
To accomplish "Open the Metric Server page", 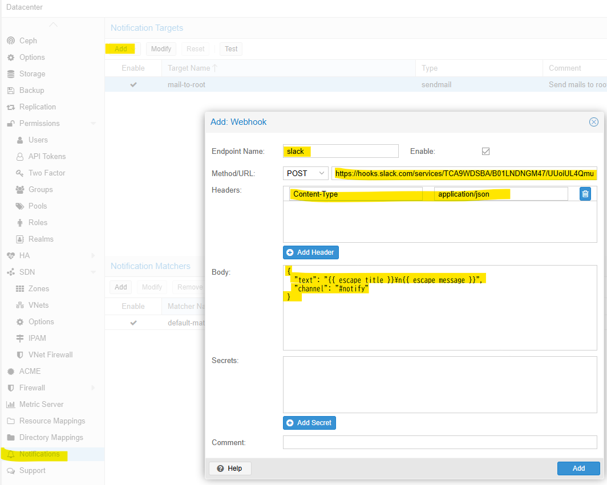I will pyautogui.click(x=41, y=404).
